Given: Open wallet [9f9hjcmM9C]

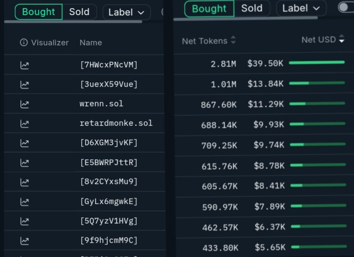Looking at the screenshot, I should [109, 240].
